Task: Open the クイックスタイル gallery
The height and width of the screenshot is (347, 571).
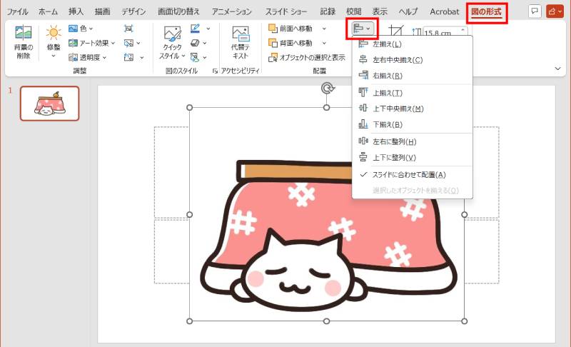Action: (x=172, y=43)
